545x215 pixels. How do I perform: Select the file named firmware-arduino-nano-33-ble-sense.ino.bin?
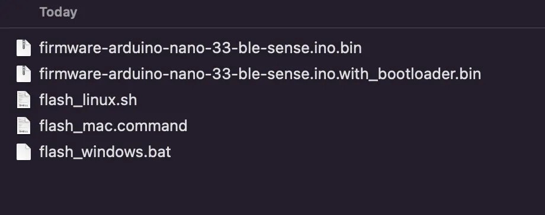point(200,48)
